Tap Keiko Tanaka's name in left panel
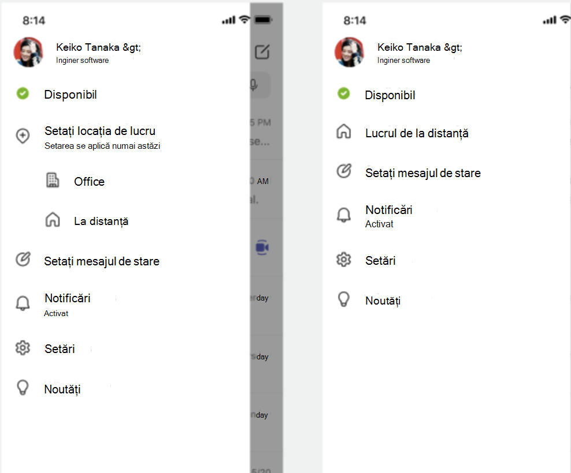The image size is (571, 473). (98, 47)
